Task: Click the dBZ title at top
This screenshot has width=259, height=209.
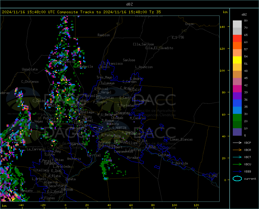Action: (x=129, y=4)
